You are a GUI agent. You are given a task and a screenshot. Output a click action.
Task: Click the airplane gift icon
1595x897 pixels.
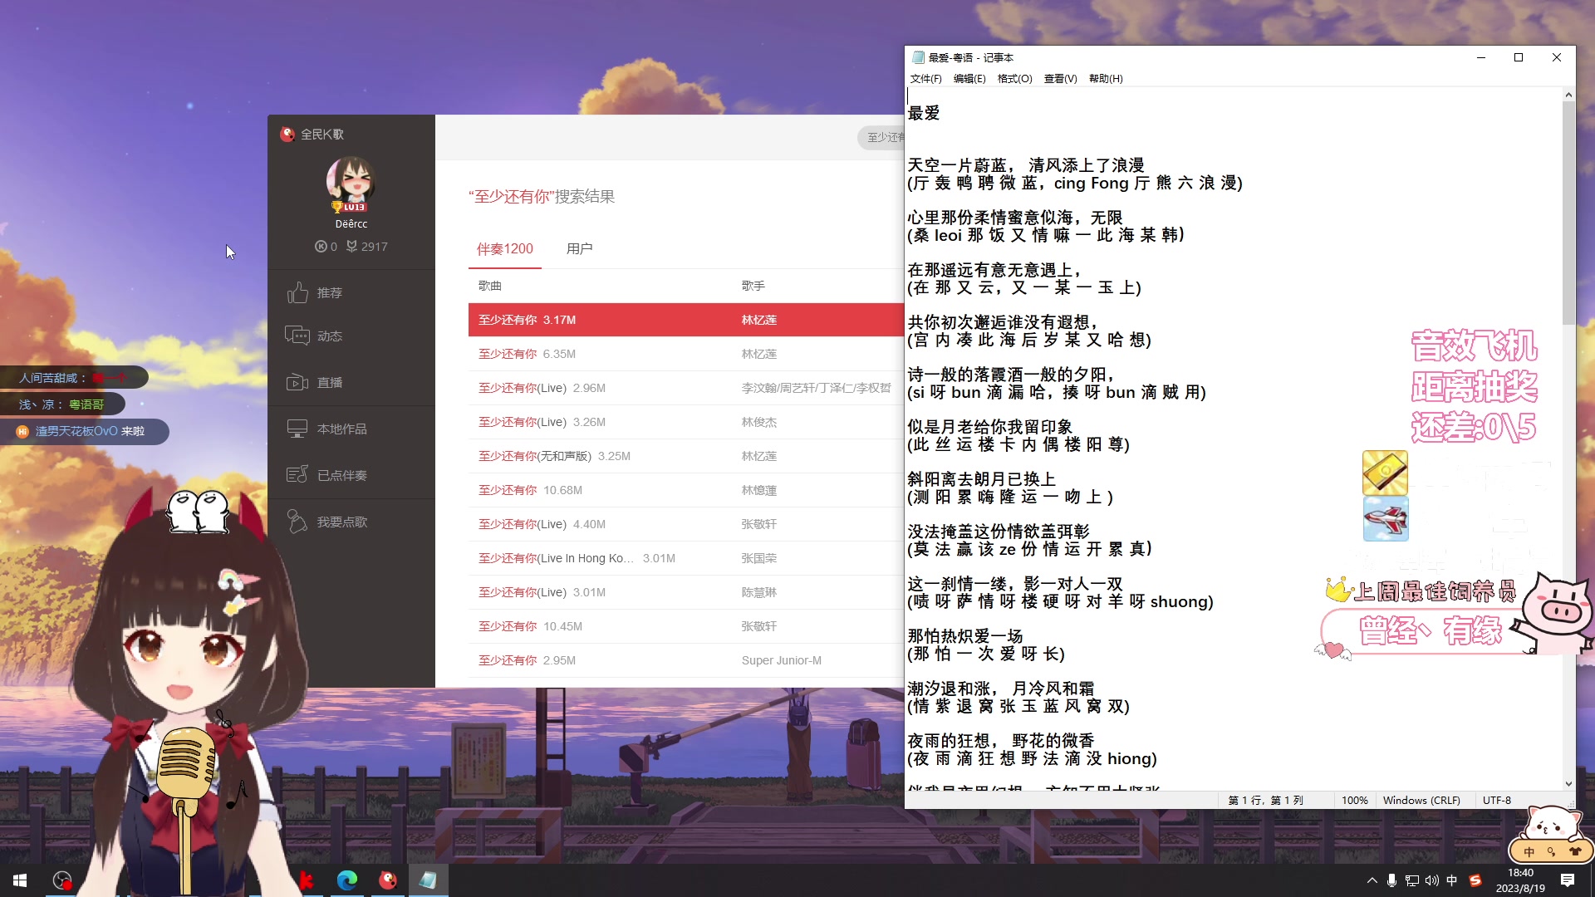[1385, 519]
